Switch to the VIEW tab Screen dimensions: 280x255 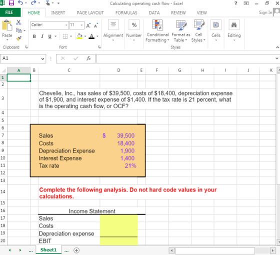click(x=202, y=13)
